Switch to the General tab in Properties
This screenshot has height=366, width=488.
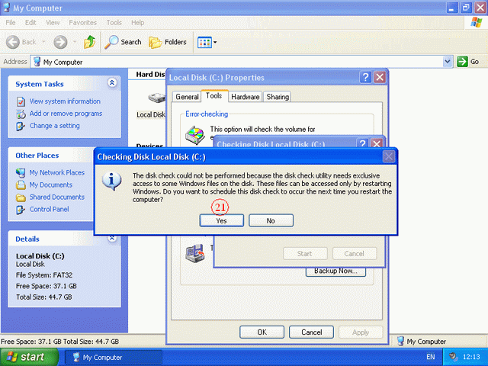(187, 97)
